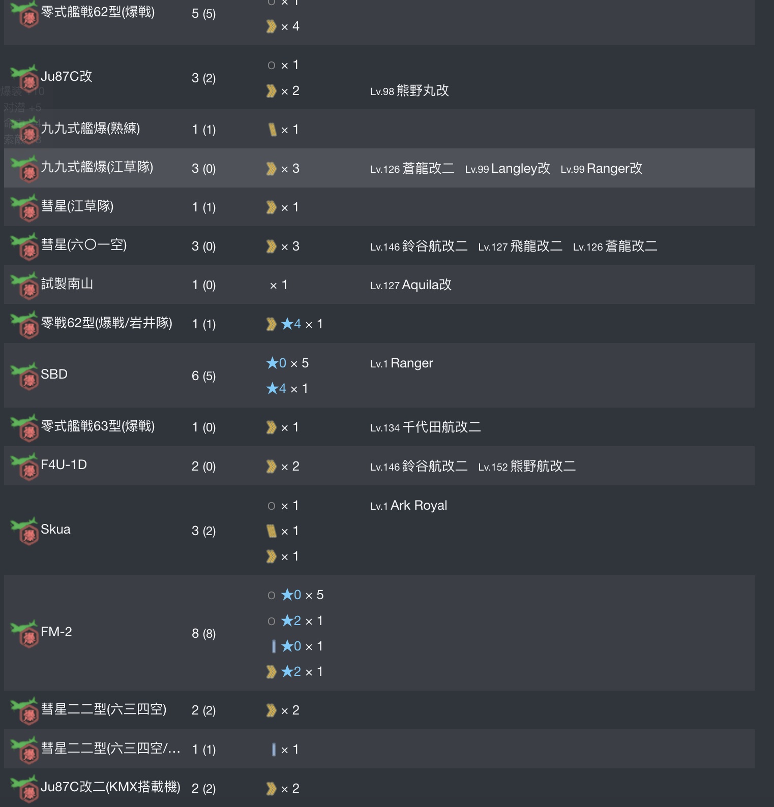Open ship Lv.127 Aquila改
Viewport: 774px width, 807px height.
point(411,285)
